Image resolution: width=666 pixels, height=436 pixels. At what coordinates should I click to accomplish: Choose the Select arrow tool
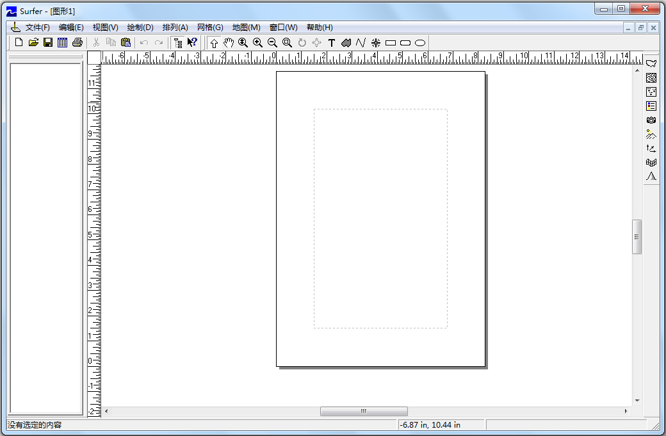coord(214,43)
